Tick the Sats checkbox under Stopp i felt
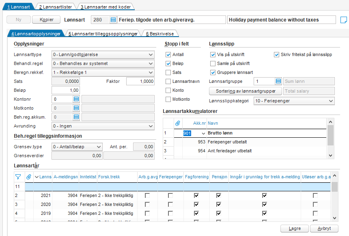Viewport: 349px width, 236px height. pos(168,72)
